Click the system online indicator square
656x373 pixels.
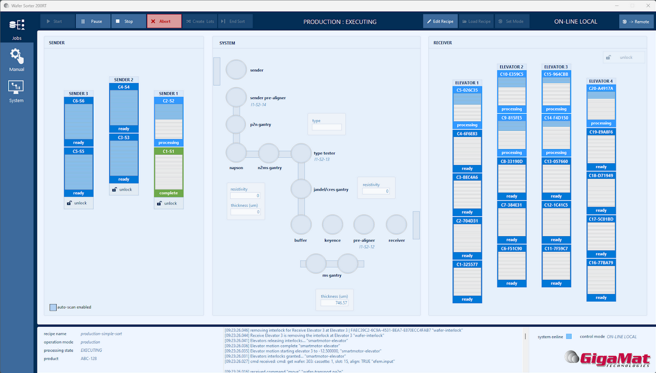pyautogui.click(x=569, y=337)
